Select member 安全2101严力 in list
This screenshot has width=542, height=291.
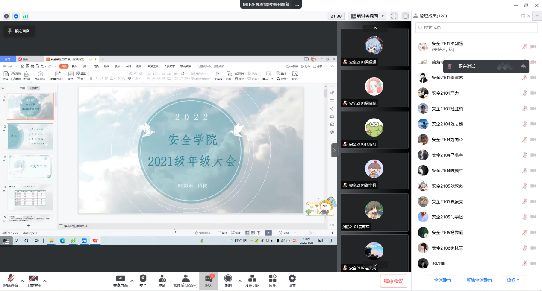pos(445,93)
